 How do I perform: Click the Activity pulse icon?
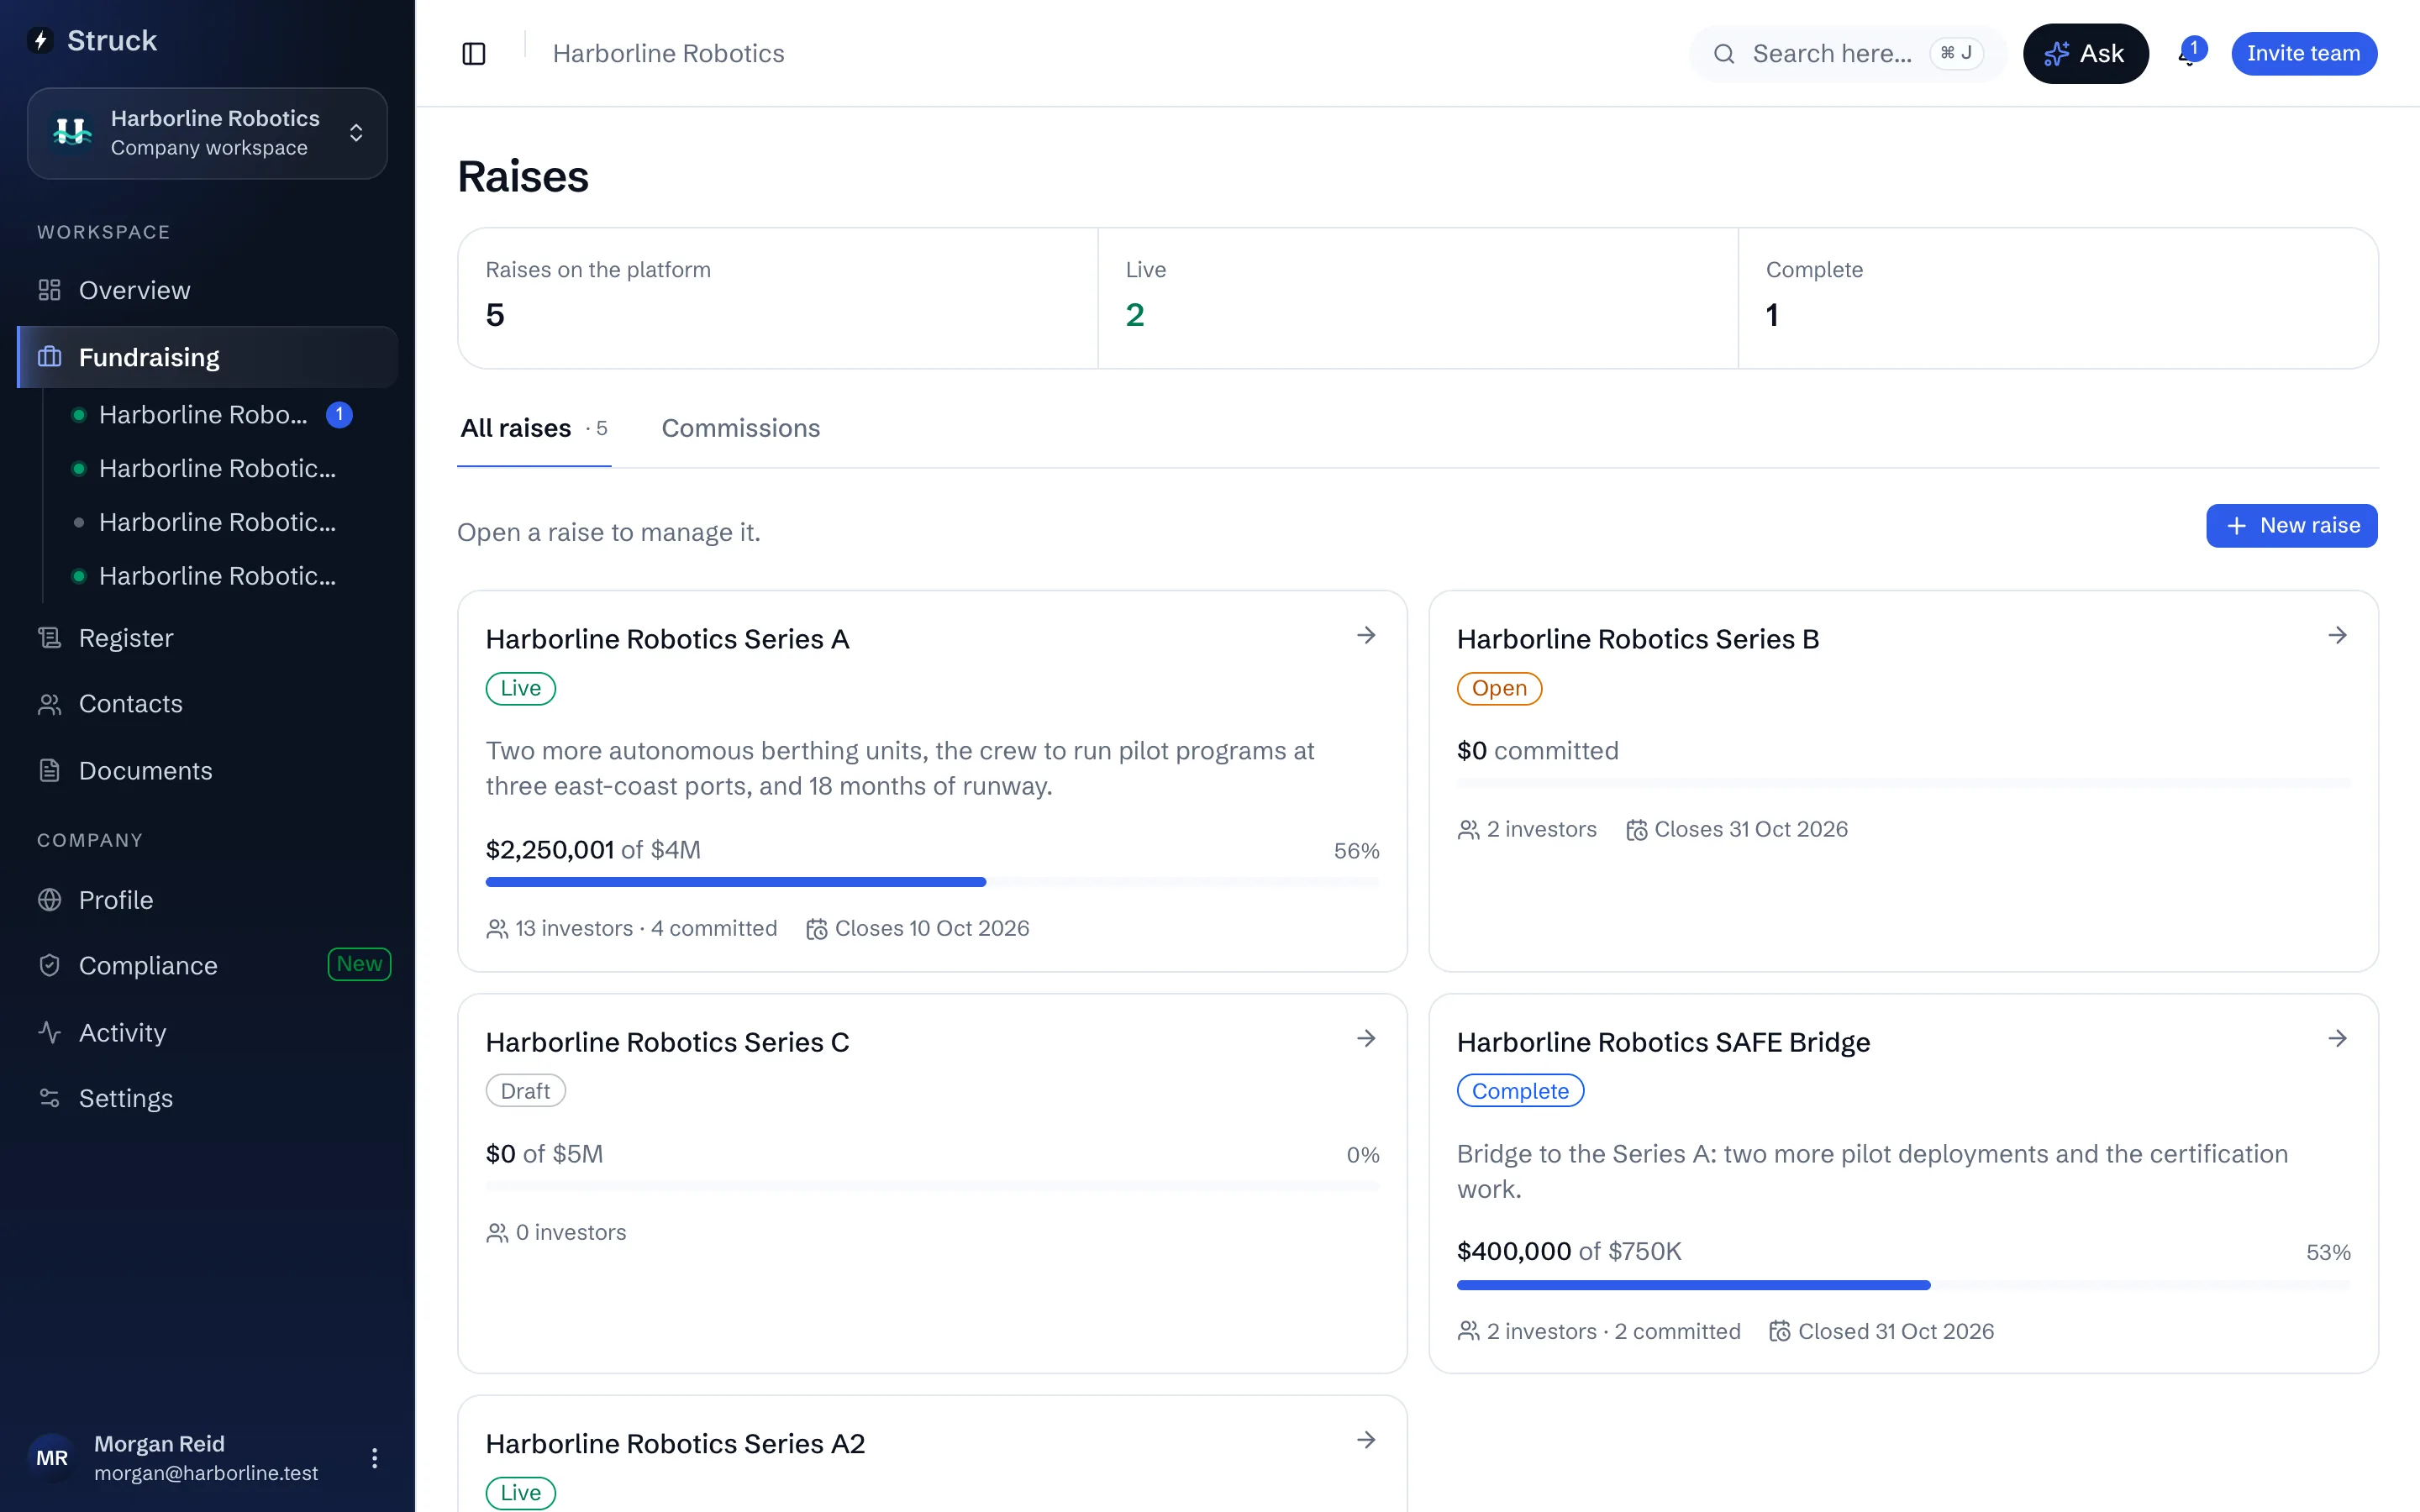(x=49, y=1033)
